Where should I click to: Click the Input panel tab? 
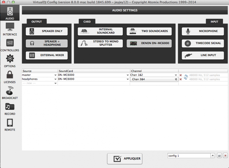coord(214,22)
